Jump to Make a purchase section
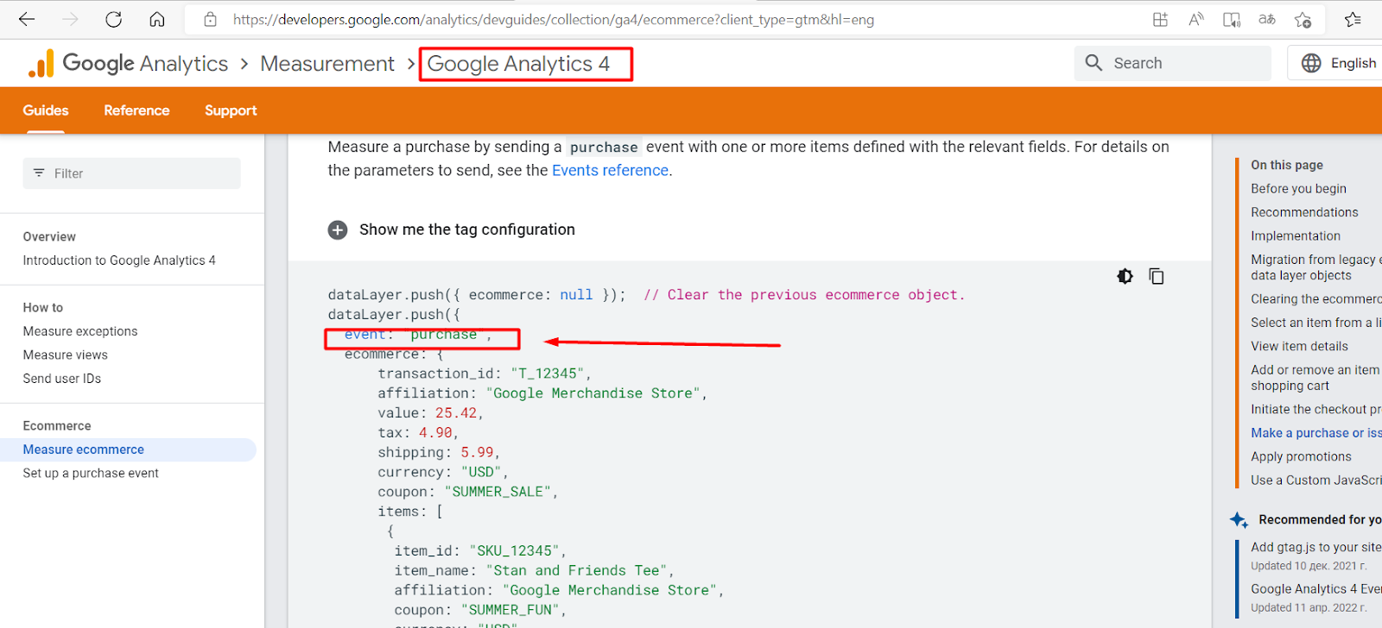Screen dimensions: 1382x628 click(1316, 433)
